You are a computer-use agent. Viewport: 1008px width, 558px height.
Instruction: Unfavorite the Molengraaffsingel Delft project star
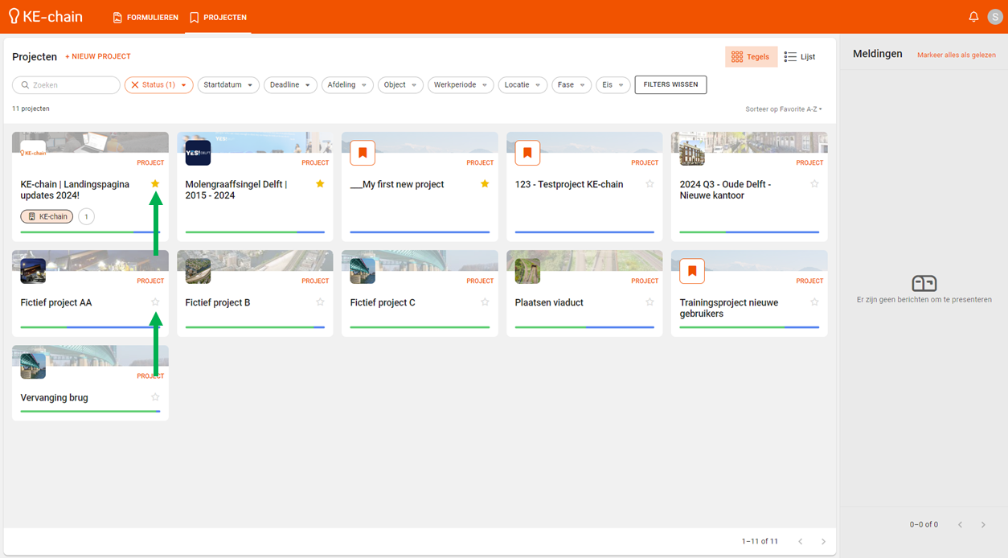tap(320, 184)
